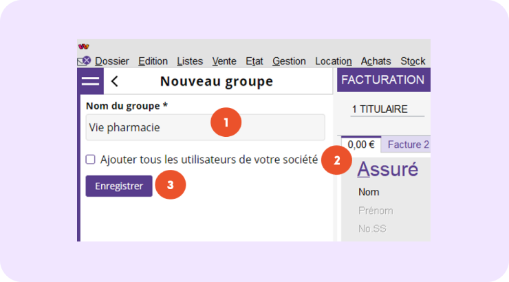
Task: Click the application logo icon at top
Action: [84, 47]
